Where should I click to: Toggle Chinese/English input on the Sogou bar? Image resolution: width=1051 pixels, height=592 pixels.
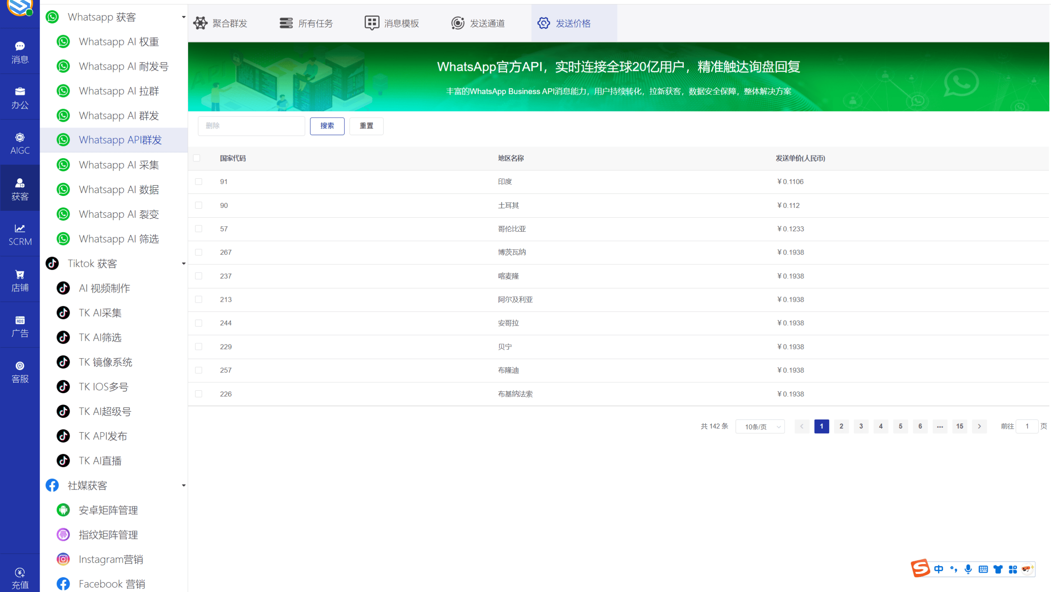click(939, 569)
